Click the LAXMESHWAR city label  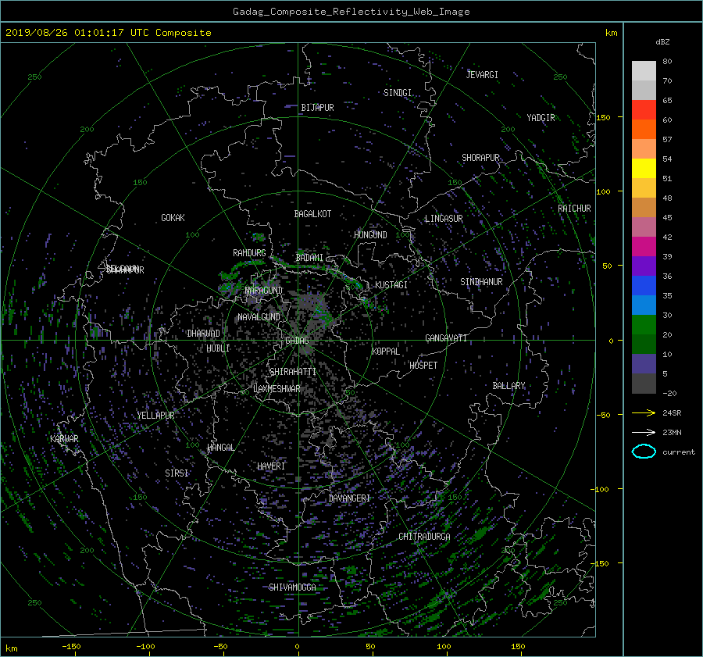click(277, 389)
